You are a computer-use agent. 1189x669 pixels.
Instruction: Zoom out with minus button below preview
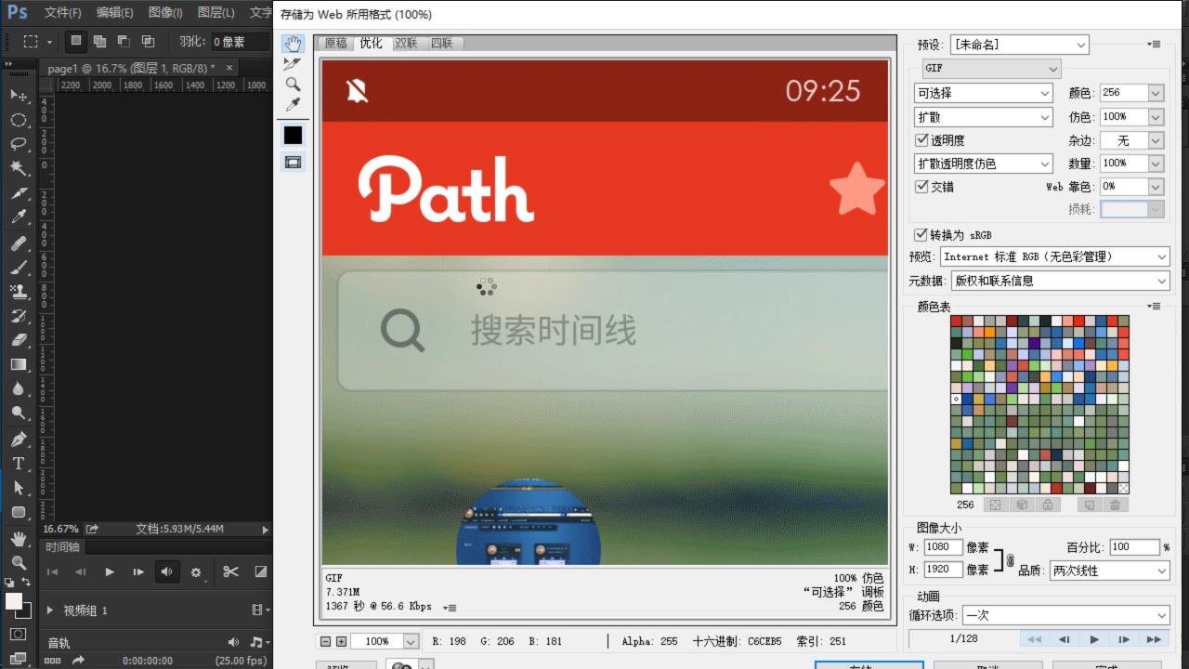tap(325, 641)
